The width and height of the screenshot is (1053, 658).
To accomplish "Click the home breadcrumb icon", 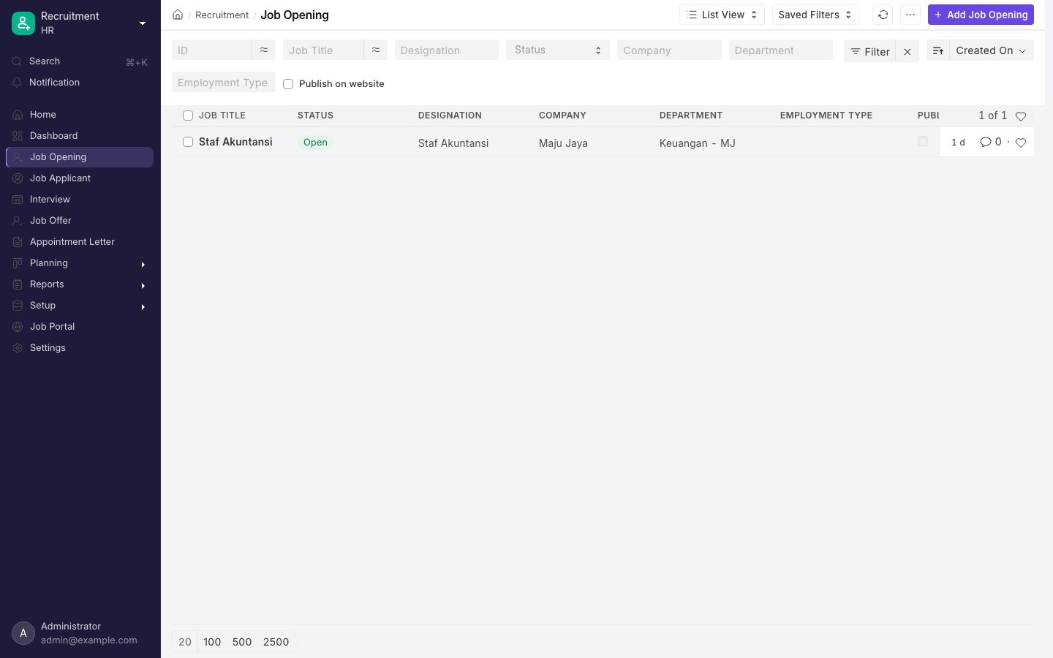I will (178, 15).
